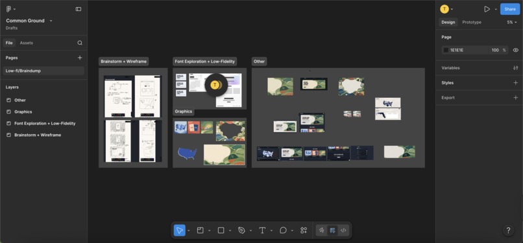Switch to Dev Mode code icon
Screen dimensions: 523x243
[x=343, y=230]
